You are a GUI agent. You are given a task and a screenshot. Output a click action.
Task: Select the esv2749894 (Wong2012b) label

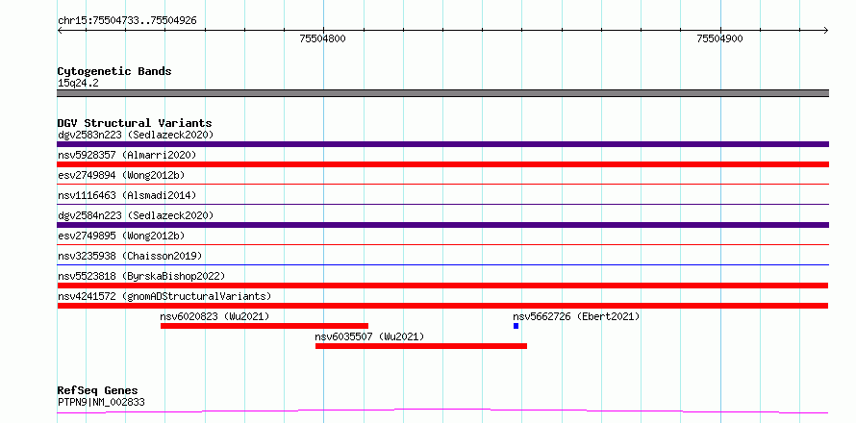coord(121,175)
